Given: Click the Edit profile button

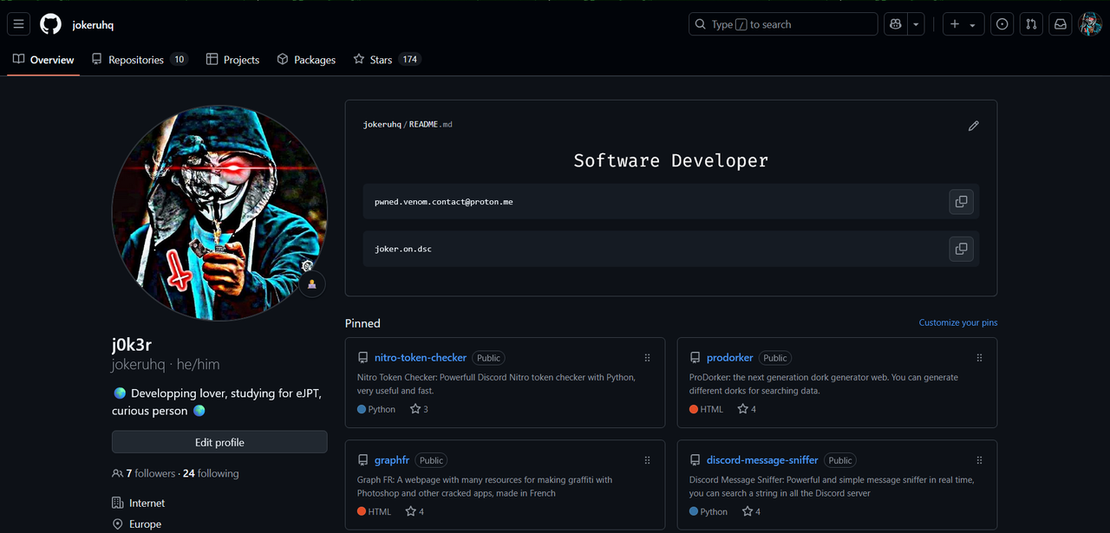Looking at the screenshot, I should pyautogui.click(x=219, y=442).
